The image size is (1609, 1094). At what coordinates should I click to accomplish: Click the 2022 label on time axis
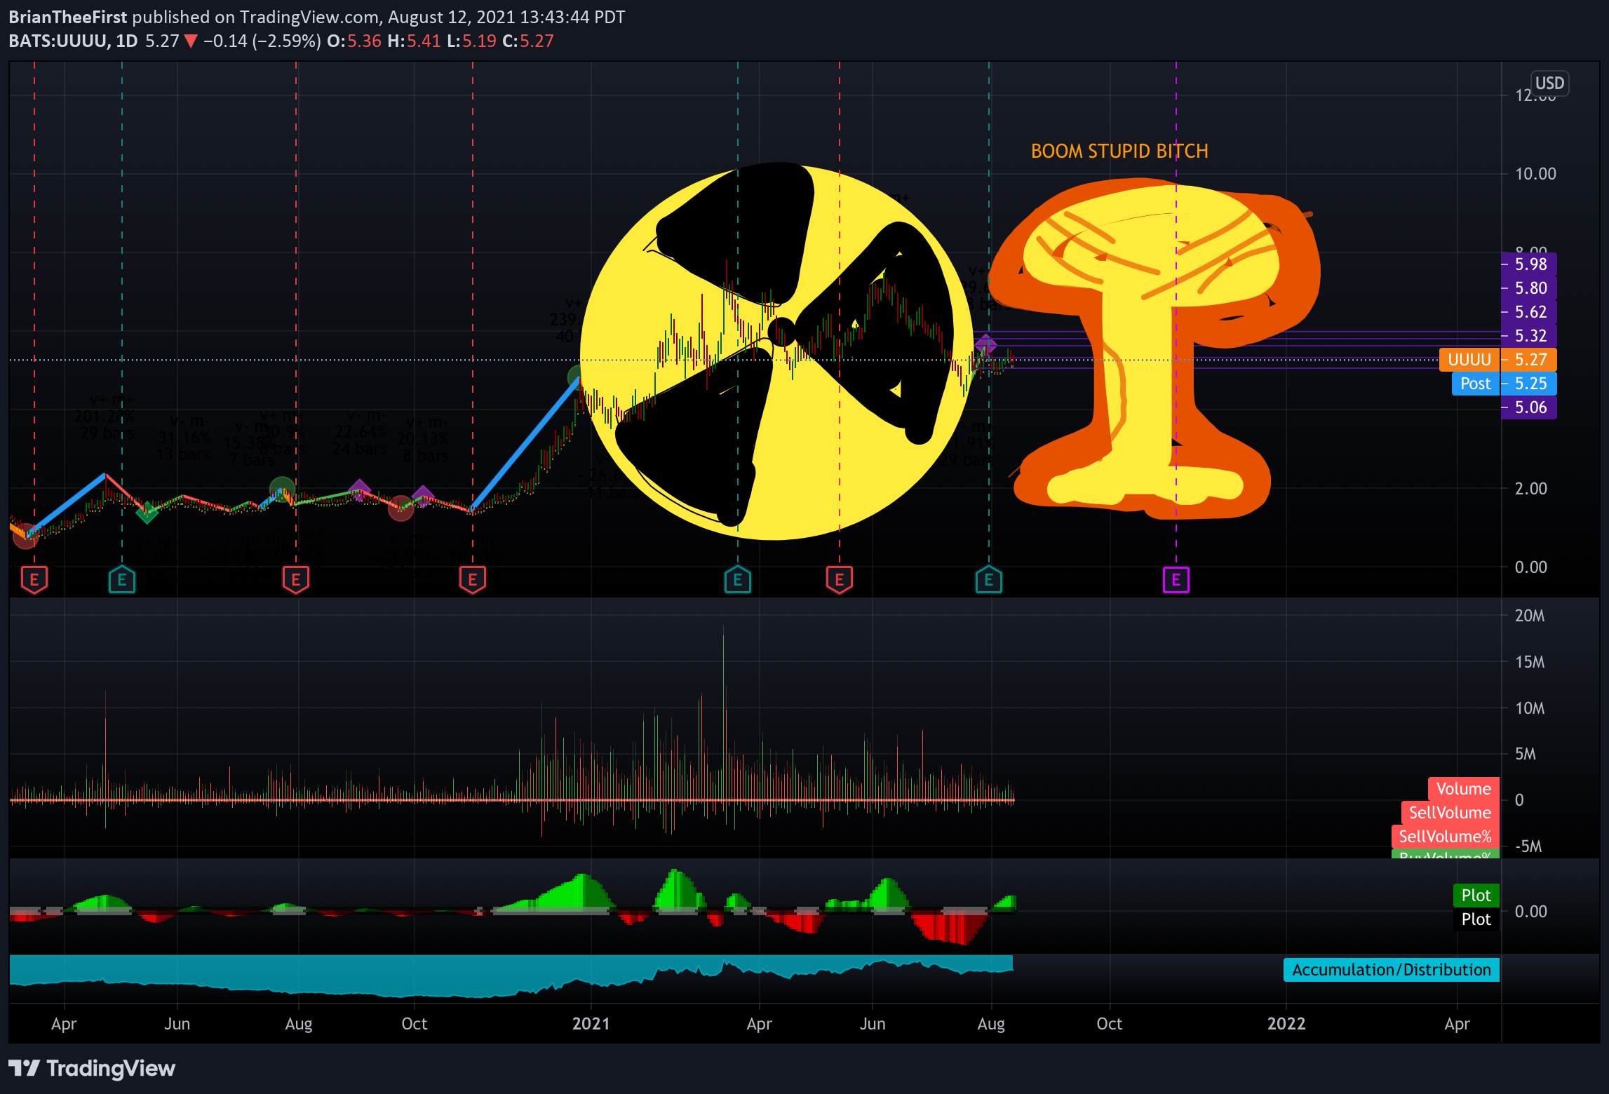click(1286, 1024)
